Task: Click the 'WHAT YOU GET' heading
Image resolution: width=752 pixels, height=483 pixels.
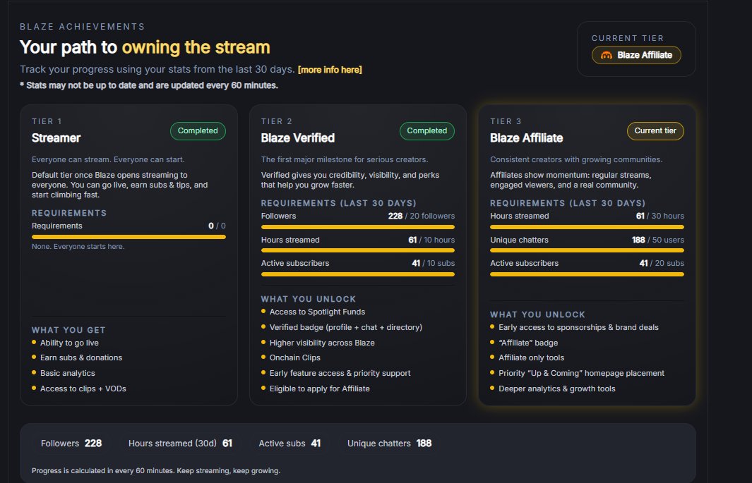Action: pos(68,330)
